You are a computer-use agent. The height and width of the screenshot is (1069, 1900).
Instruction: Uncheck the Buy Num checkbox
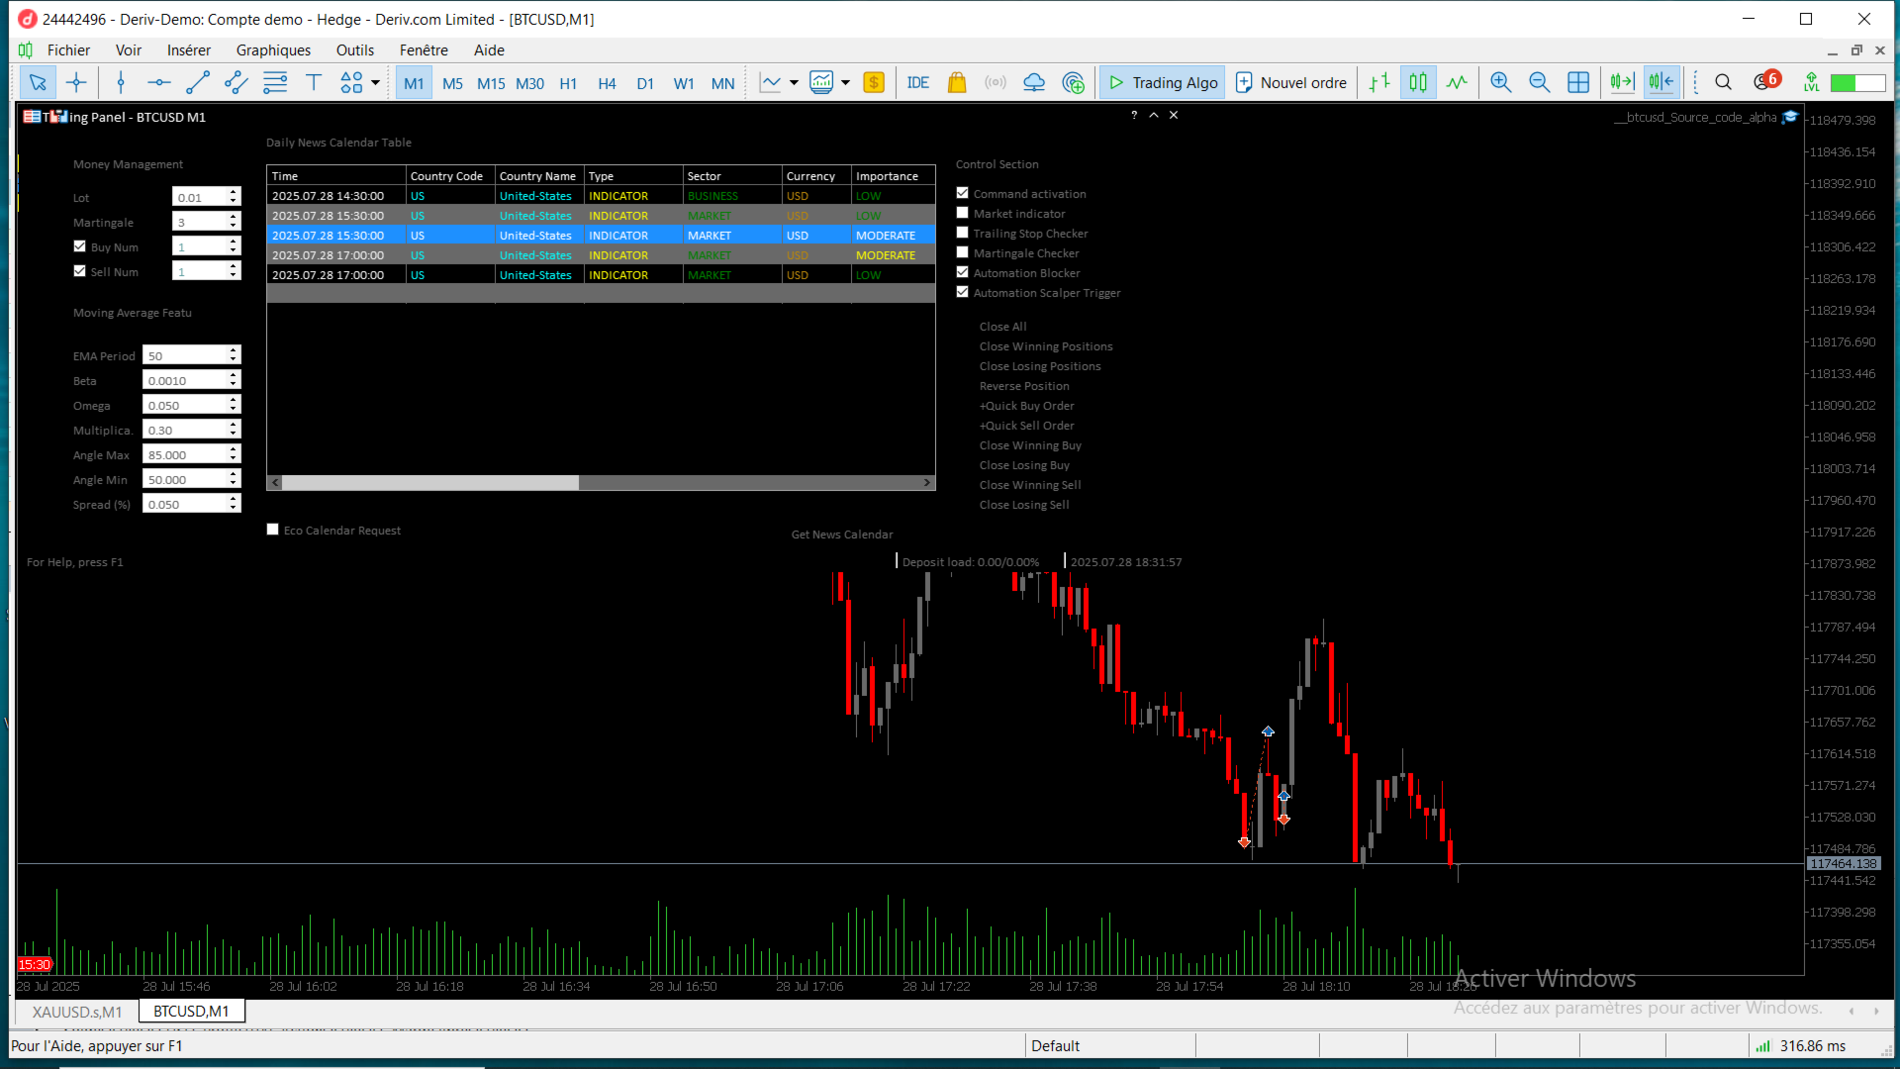(79, 246)
